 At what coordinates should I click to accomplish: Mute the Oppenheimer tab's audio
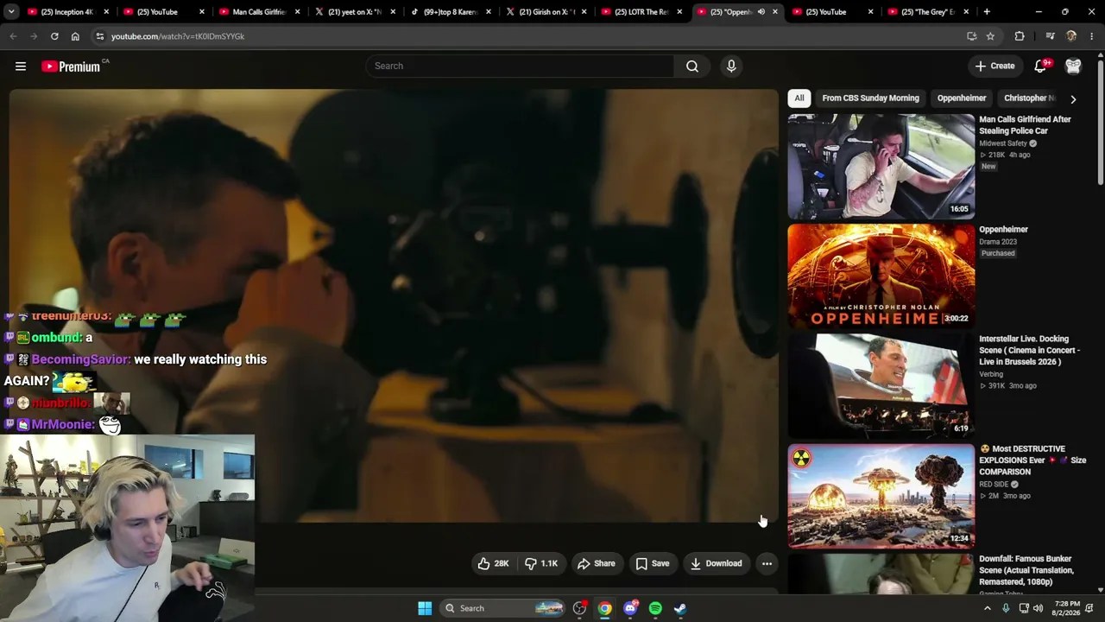pos(761,12)
